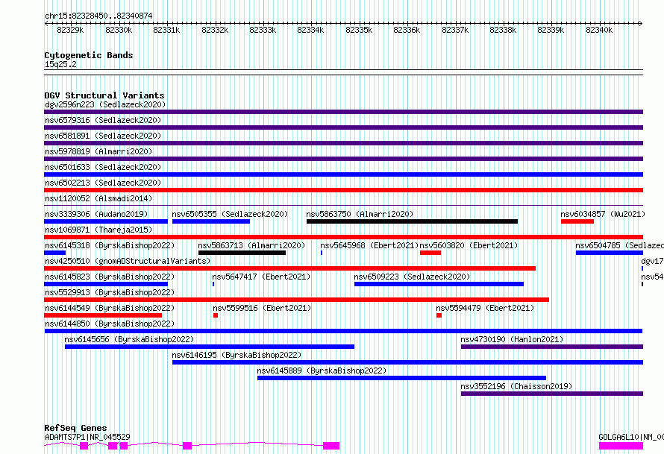Select the blue nsv6146195 (ByrskaBishop2022) bar
664x454 pixels.
point(408,362)
